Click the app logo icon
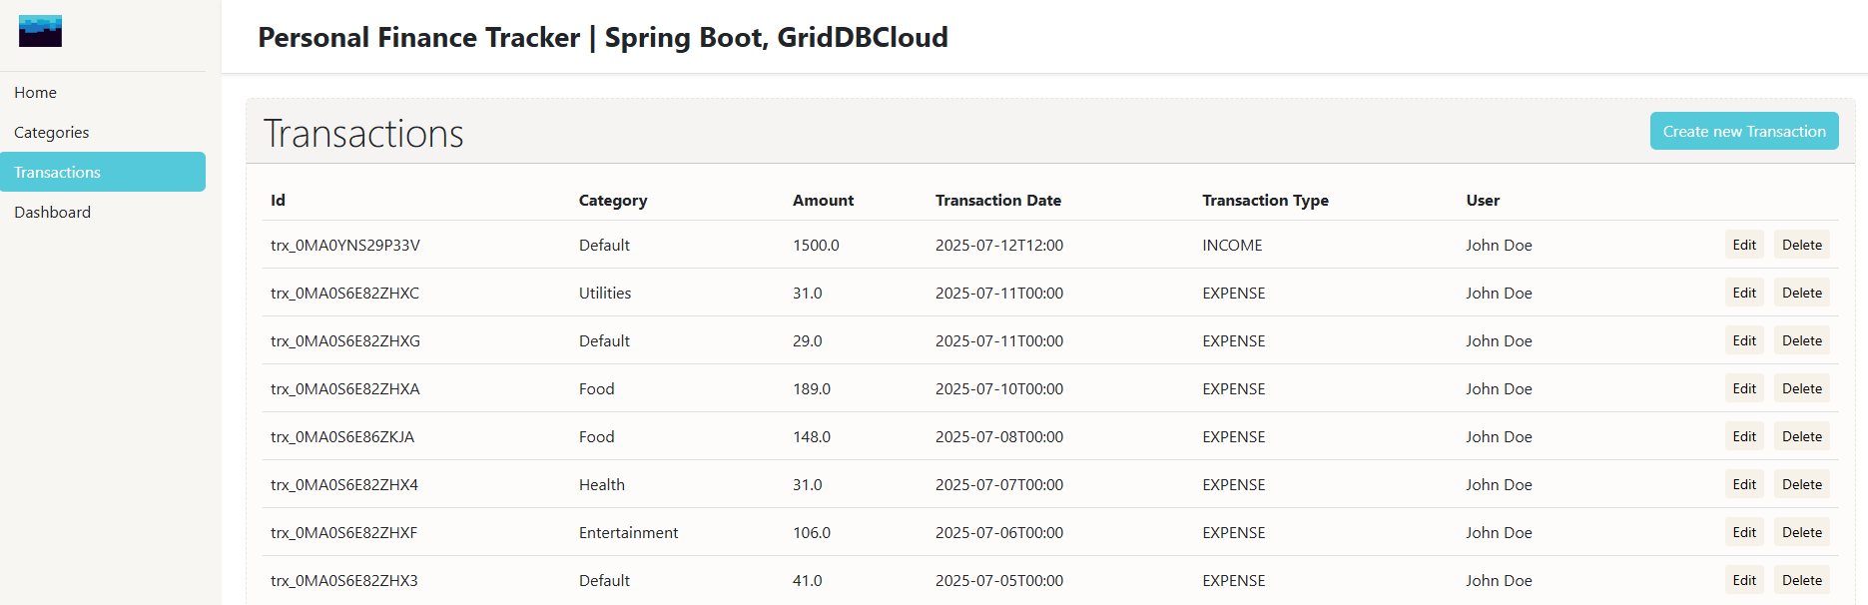Image resolution: width=1868 pixels, height=605 pixels. tap(40, 31)
